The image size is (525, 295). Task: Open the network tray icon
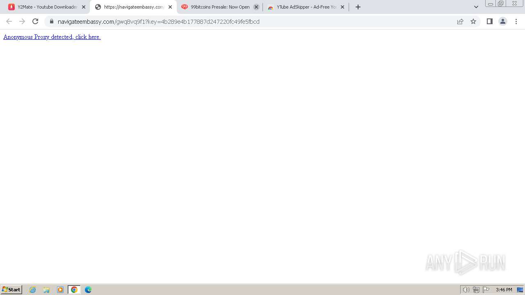click(x=476, y=290)
